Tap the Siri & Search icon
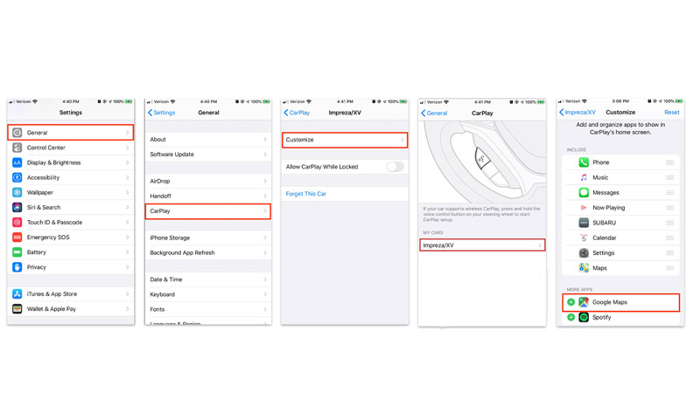Viewport: 700px width, 393px height. pos(17,207)
